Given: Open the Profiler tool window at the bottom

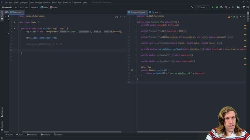Looking at the screenshot, I should click(58, 135).
